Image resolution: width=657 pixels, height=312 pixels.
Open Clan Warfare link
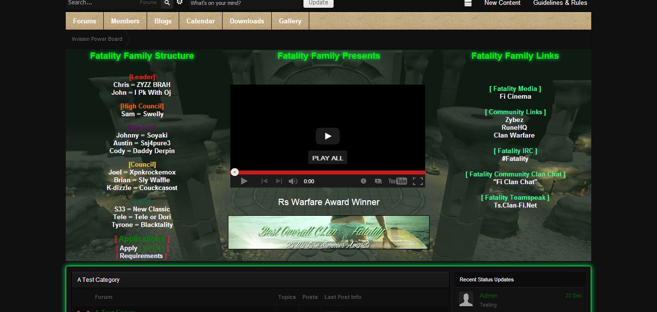(514, 135)
